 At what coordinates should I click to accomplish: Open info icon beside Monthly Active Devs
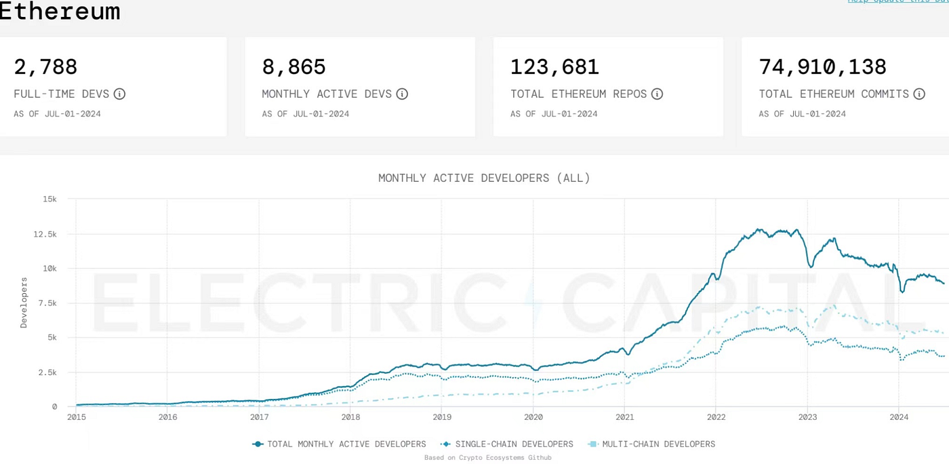pyautogui.click(x=402, y=94)
